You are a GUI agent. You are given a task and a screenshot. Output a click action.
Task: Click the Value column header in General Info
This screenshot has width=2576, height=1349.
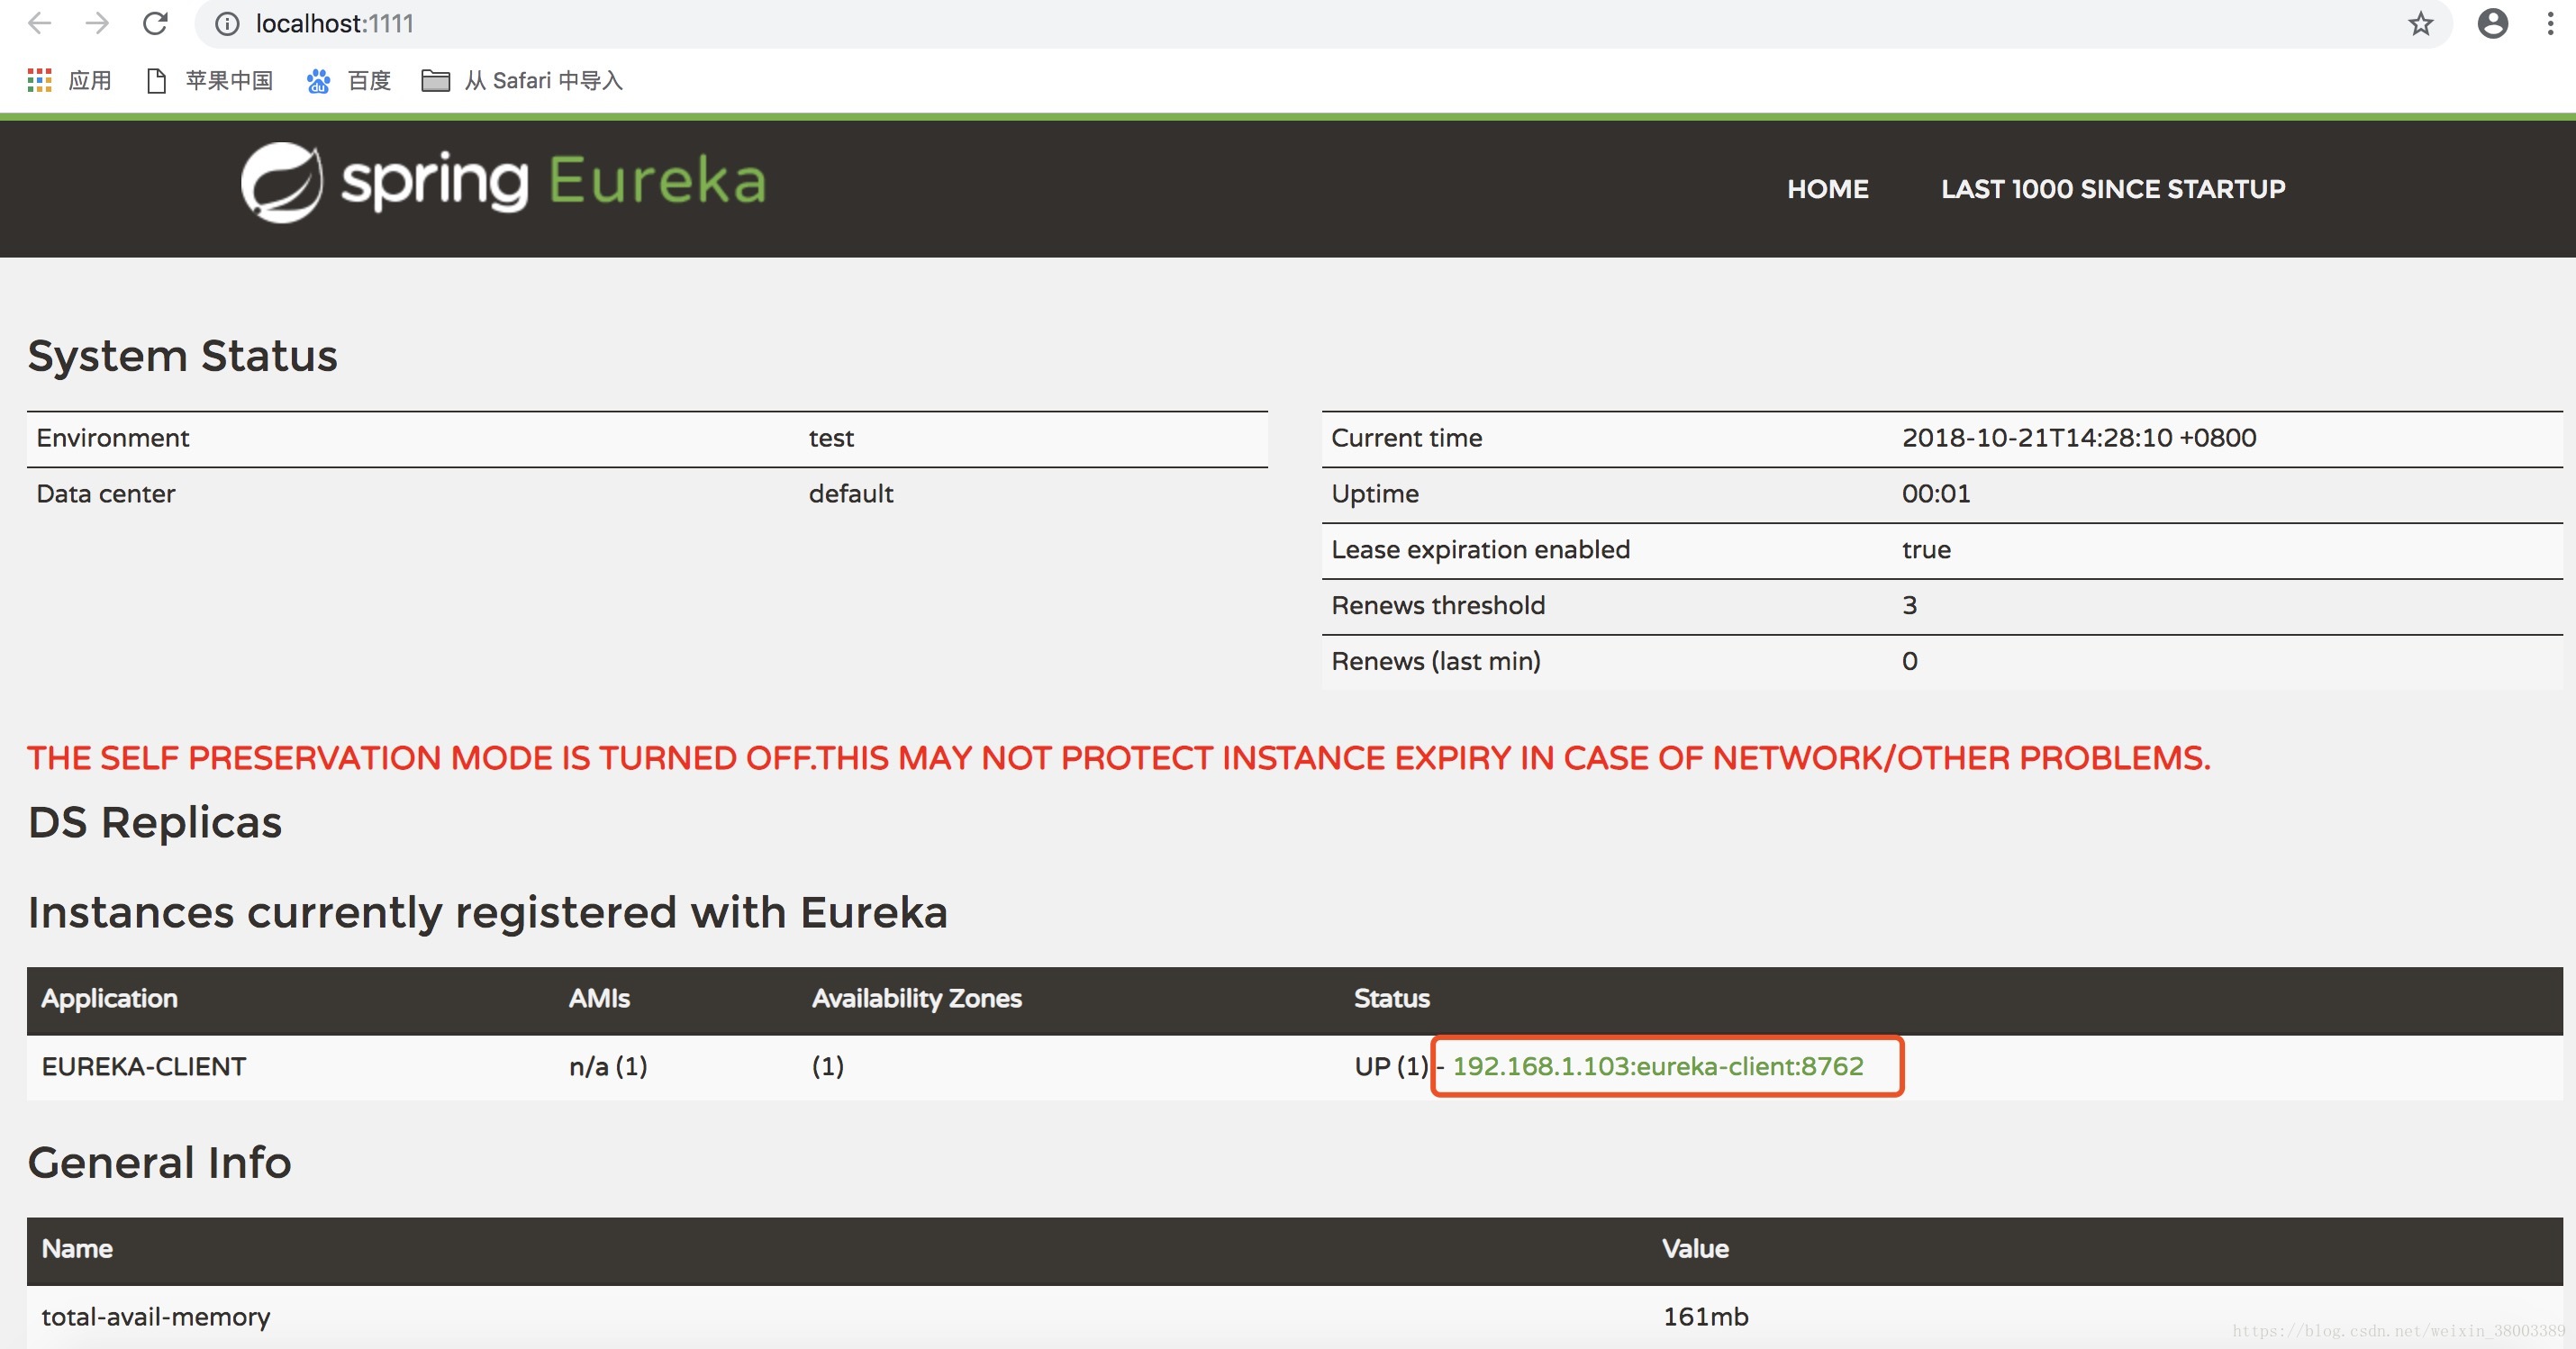[x=1695, y=1248]
